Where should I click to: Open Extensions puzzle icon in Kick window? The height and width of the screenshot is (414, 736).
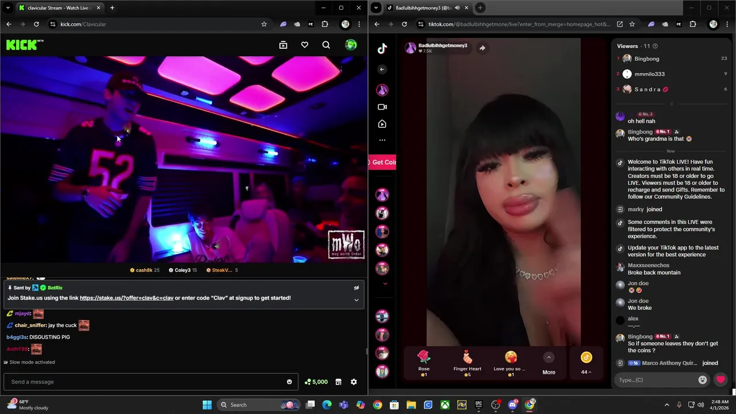[325, 24]
